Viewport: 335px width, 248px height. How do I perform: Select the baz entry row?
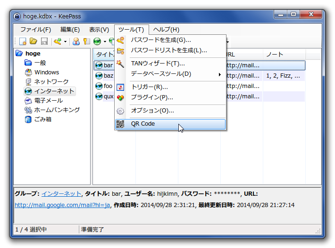coord(199,76)
